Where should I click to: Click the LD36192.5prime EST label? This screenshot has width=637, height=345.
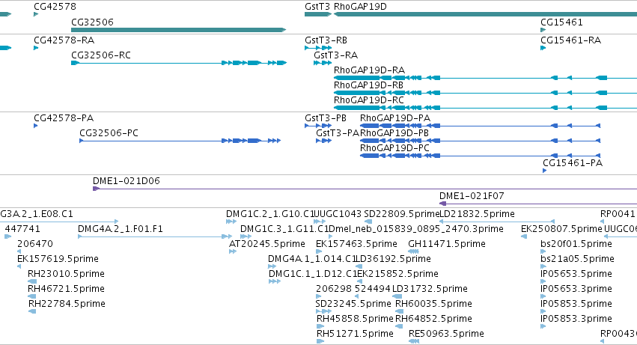pyautogui.click(x=393, y=259)
